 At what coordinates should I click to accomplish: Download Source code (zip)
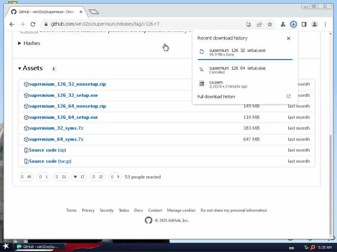(47, 150)
